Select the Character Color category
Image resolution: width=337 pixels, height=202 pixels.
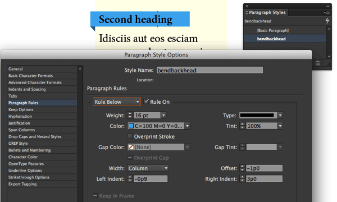[x=42, y=157]
